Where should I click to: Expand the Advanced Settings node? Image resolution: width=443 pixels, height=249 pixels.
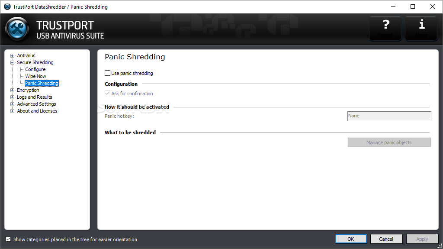click(x=12, y=104)
